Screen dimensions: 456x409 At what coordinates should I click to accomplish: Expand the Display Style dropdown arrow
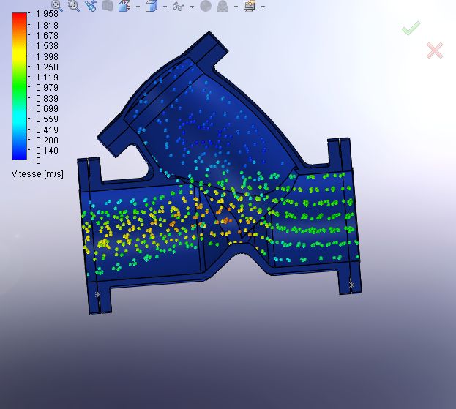tap(165, 7)
